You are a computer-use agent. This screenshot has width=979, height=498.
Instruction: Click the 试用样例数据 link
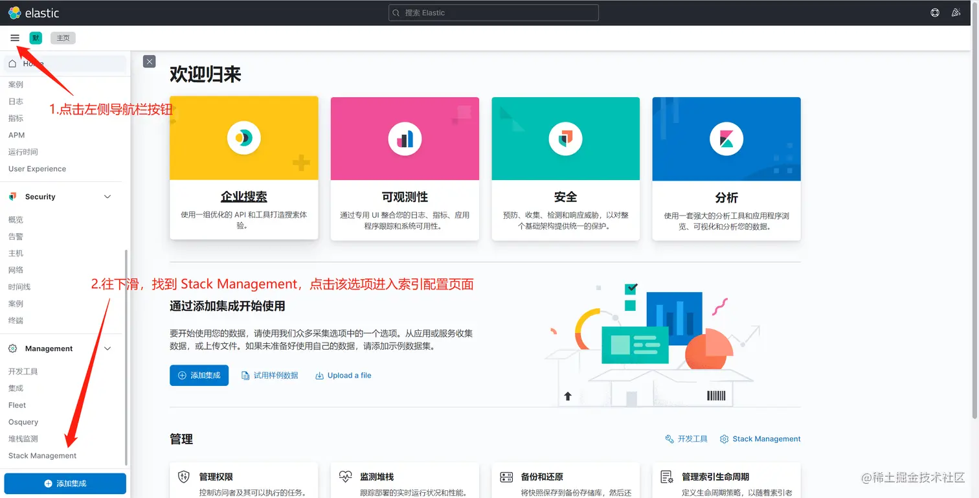tap(270, 376)
